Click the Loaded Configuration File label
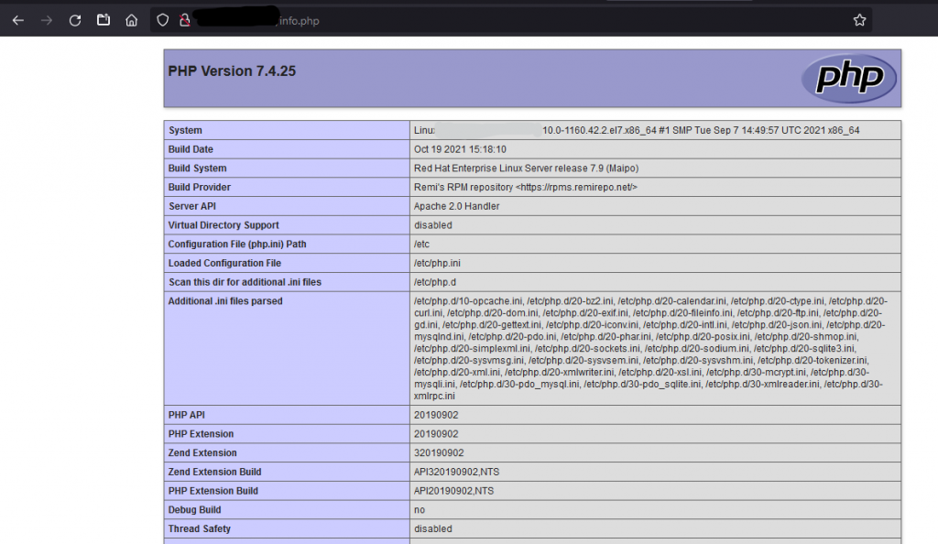The width and height of the screenshot is (938, 544). 224,263
